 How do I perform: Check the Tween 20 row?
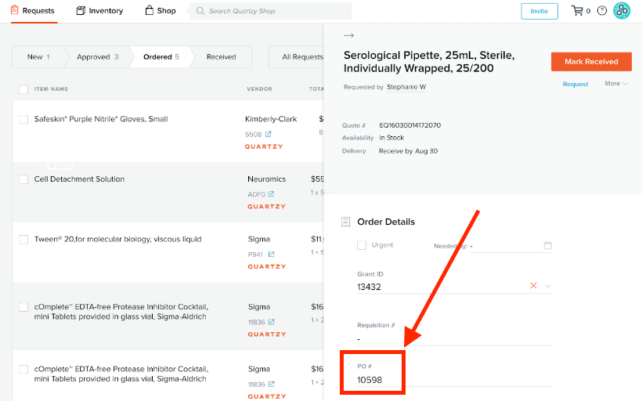pyautogui.click(x=23, y=240)
